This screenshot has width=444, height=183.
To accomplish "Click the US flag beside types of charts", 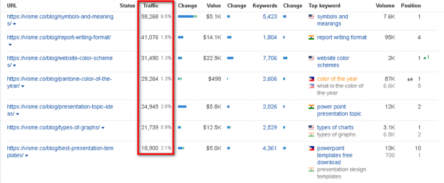I will 311,127.
